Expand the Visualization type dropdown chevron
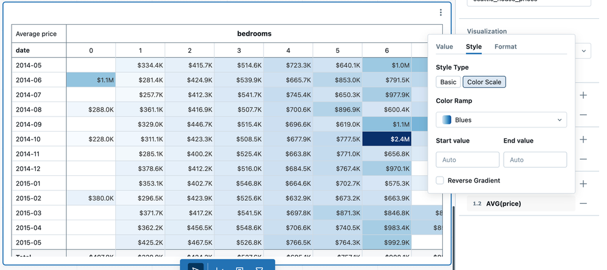 [x=583, y=50]
